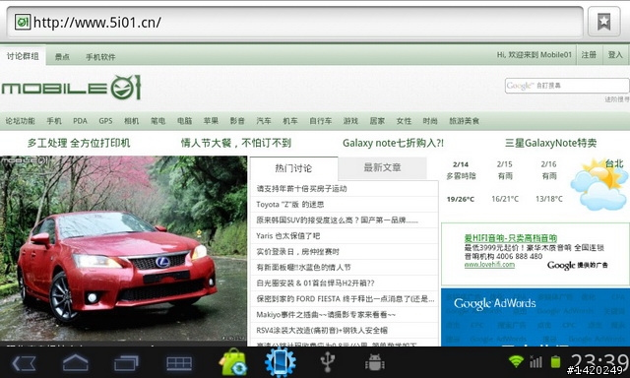Tap the clock showing 23:39

click(599, 361)
